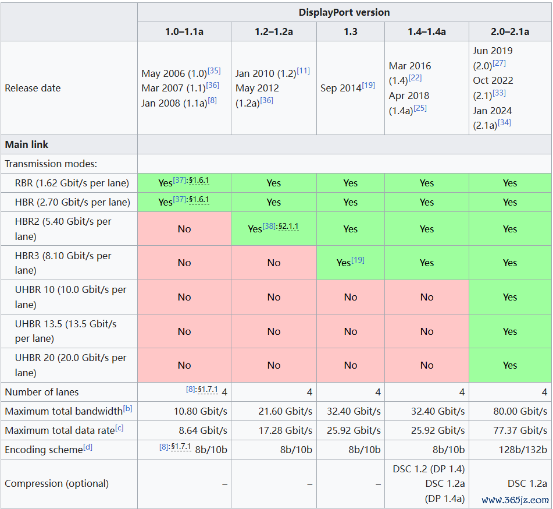553x509 pixels.
Task: Click section note §1.7.1 in Number of lanes row
Action: [x=208, y=390]
